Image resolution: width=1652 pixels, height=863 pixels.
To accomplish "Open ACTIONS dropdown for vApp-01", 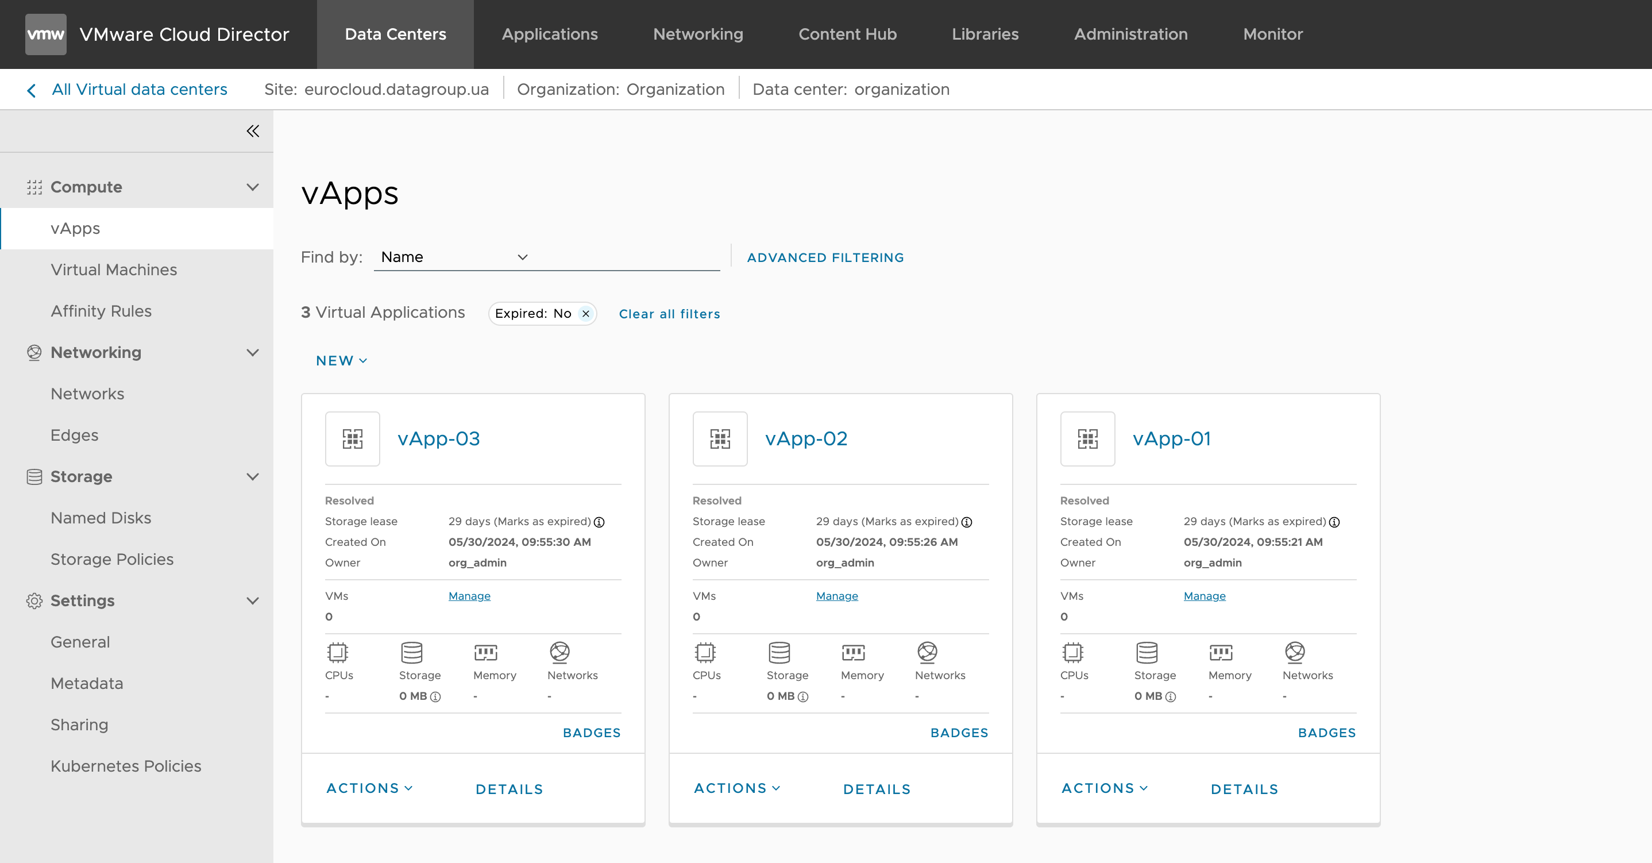I will 1105,788.
